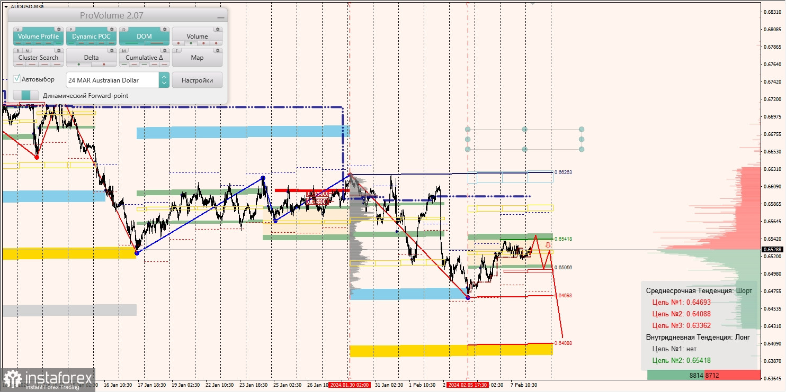Toggle the green-dot segment under Volume

click(191, 43)
